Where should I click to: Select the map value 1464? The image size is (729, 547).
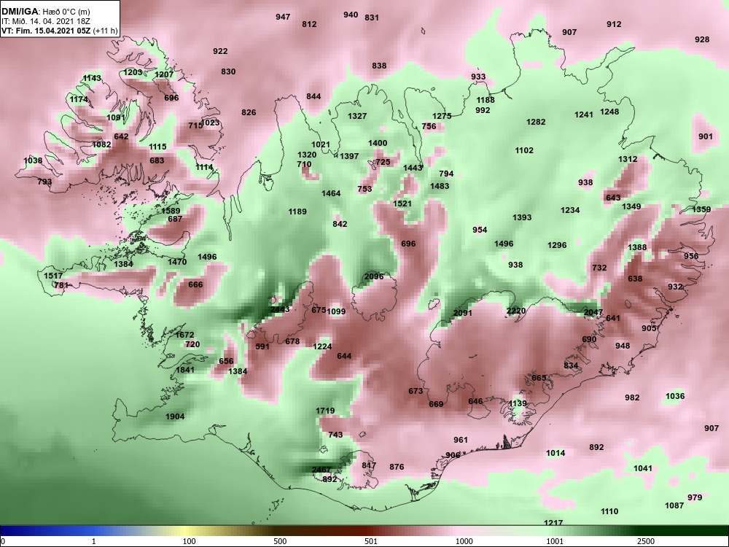pyautogui.click(x=331, y=193)
